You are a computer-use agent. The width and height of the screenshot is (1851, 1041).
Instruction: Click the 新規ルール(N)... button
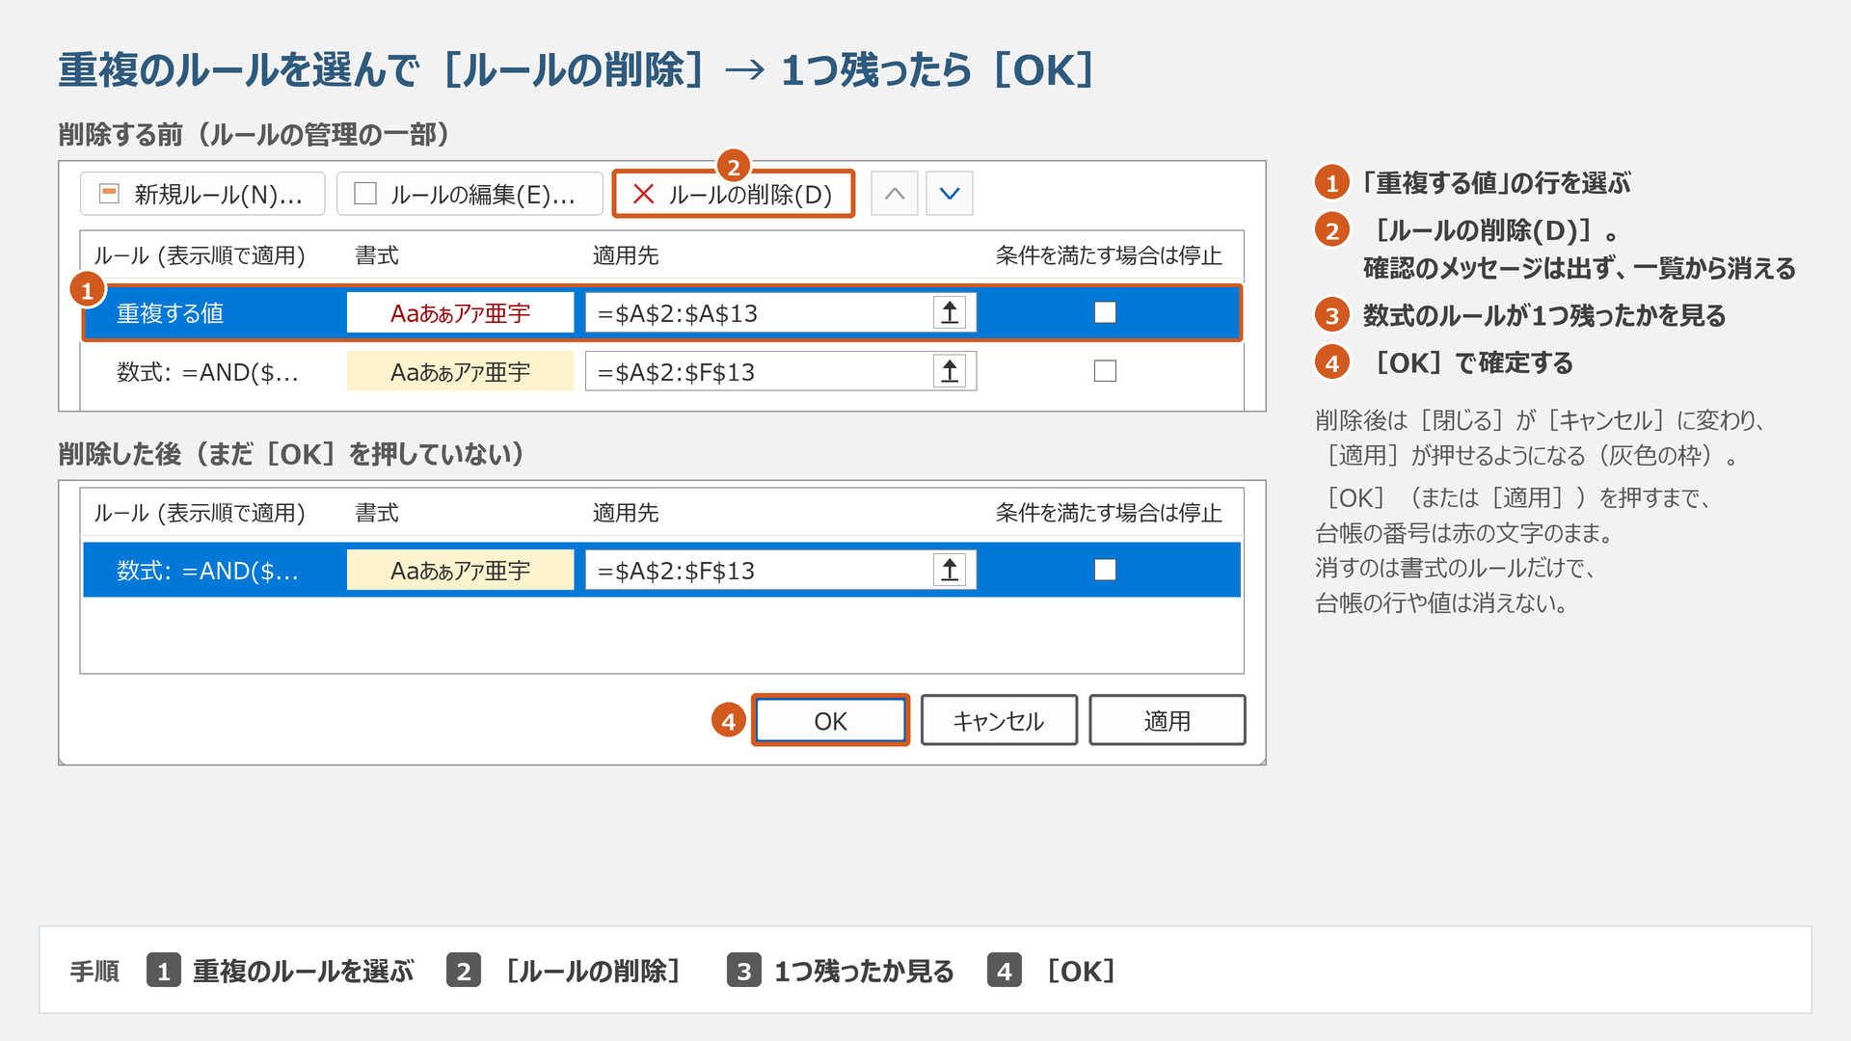[x=202, y=194]
